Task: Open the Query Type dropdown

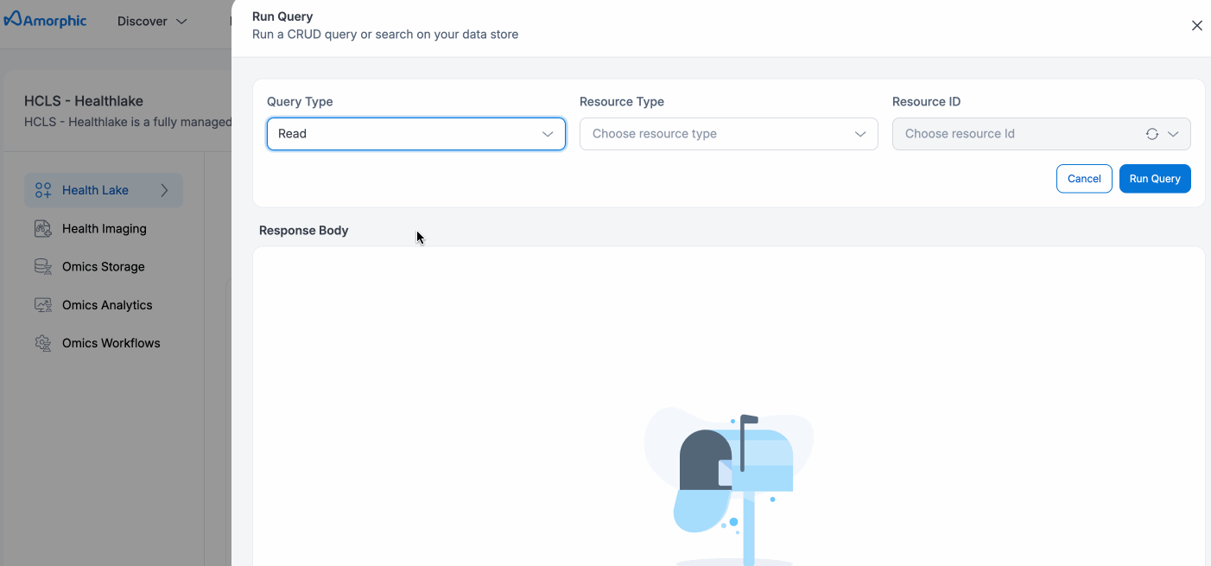Action: point(415,134)
